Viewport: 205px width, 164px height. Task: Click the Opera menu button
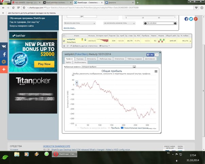[5, 1]
